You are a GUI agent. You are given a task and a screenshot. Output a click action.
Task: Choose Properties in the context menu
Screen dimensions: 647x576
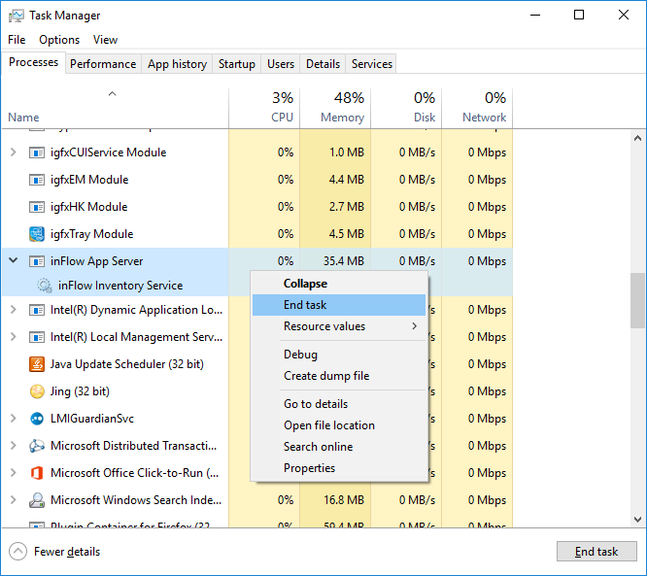tap(339, 468)
